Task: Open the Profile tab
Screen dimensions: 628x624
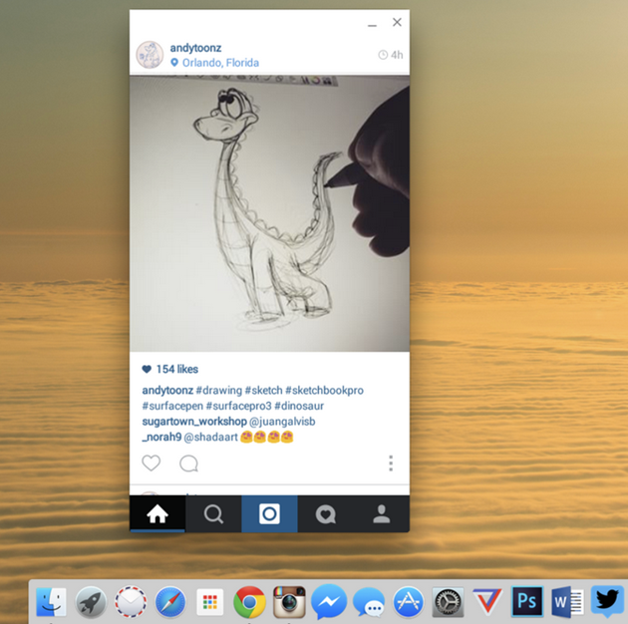Action: point(381,514)
